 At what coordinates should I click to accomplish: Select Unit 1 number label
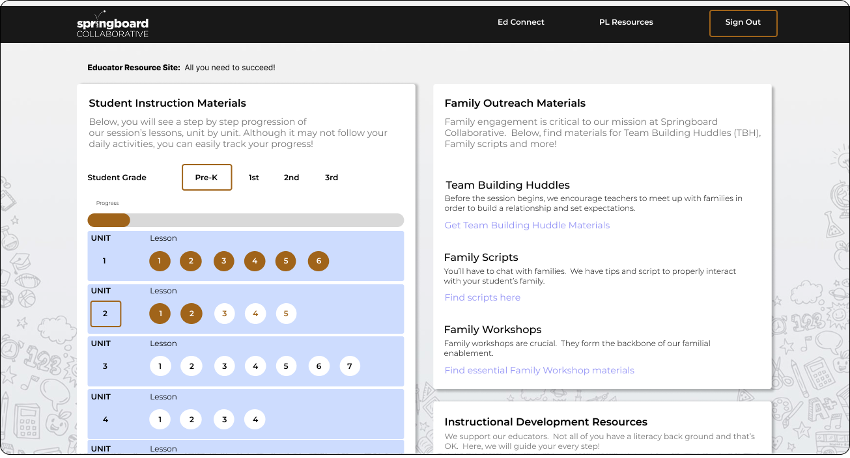point(104,261)
